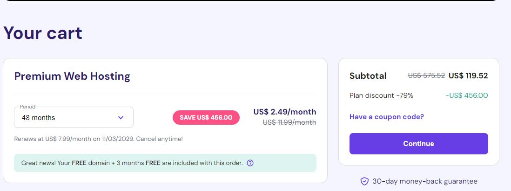Screen dimensions: 511x191
Task: Click the crossed-out US$ 11.99/month price
Action: 289,122
